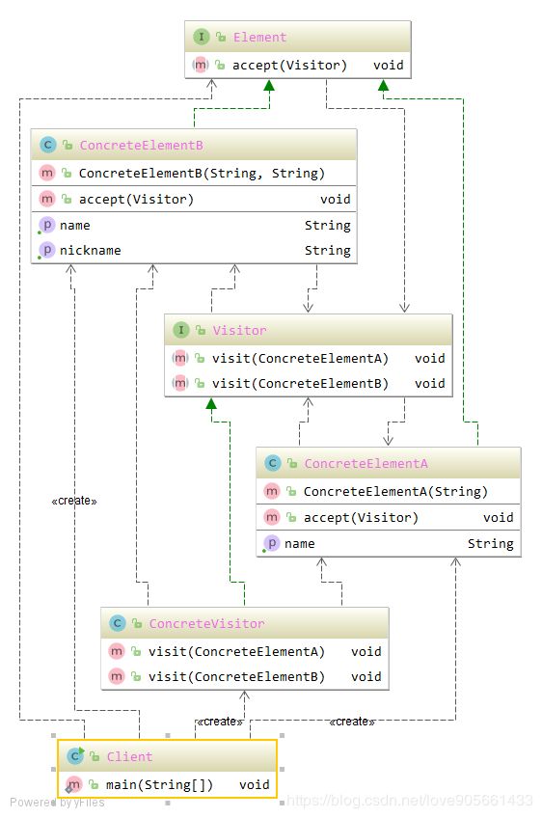The image size is (542, 818).
Task: Click method icon of ConcreteVisitor's visit(ConcreteElementA)
Action: [x=117, y=651]
